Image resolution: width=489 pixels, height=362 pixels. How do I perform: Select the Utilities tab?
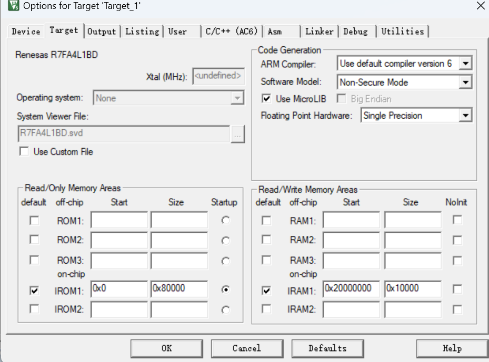point(403,32)
